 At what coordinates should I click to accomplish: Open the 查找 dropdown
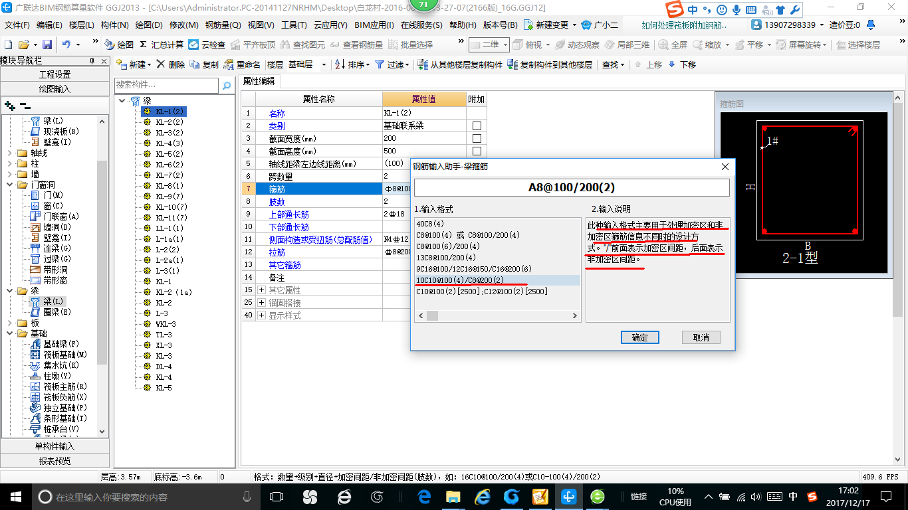(613, 64)
